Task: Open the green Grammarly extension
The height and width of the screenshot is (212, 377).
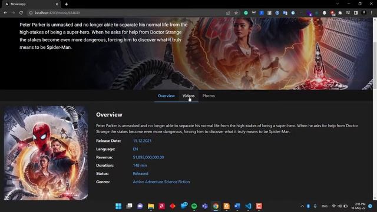Action: pos(246,13)
